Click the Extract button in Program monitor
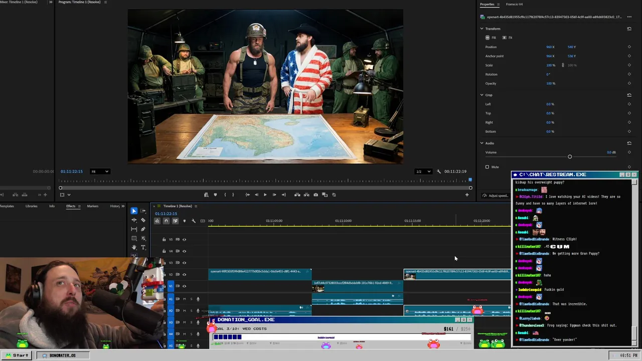Viewport: 642px width, 361px height. (306, 195)
